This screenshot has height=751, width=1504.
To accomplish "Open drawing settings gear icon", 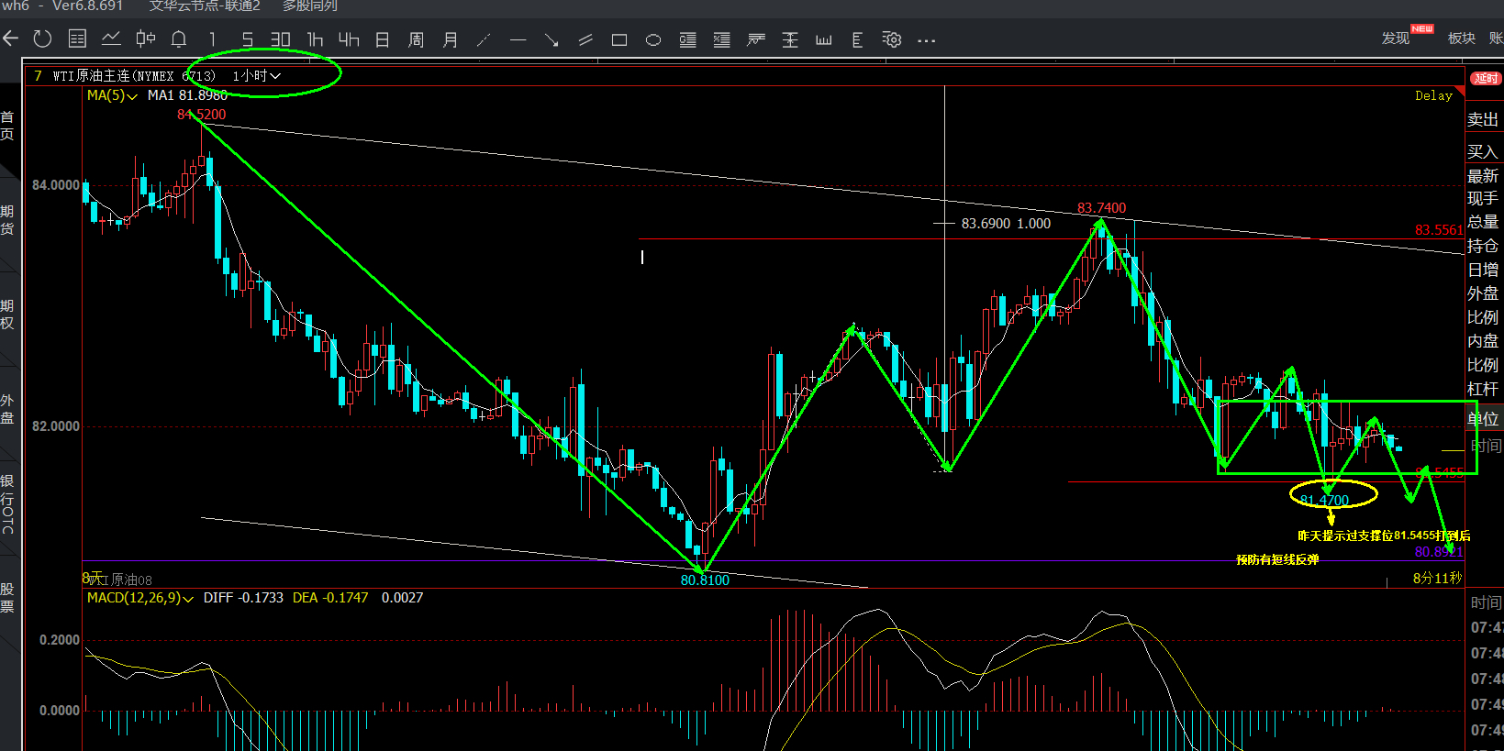I will click(x=892, y=39).
